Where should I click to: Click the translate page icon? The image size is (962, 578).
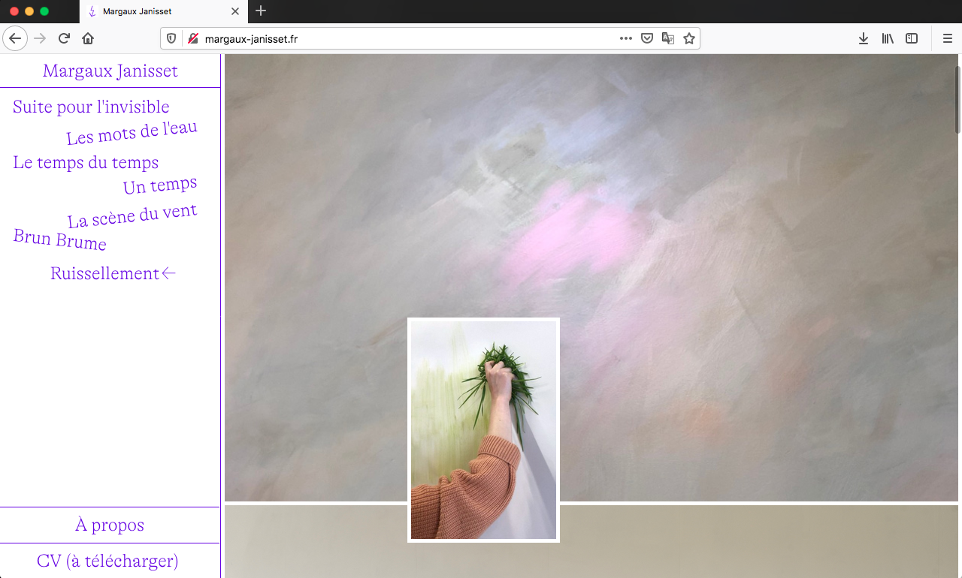pyautogui.click(x=667, y=38)
